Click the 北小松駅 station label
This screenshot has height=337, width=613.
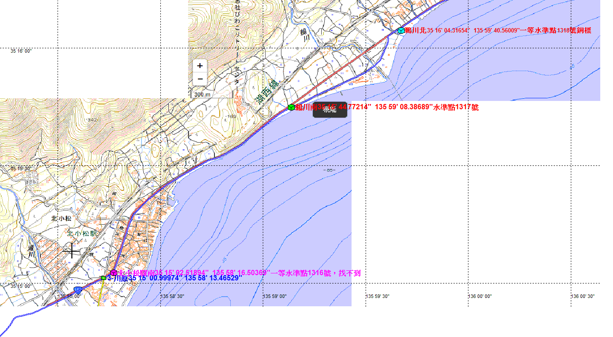82,234
